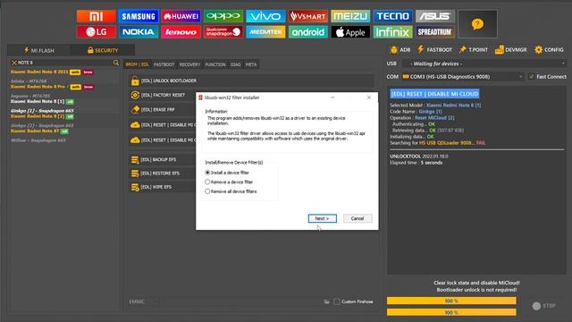Run [EDL] WIPE EFS
The width and height of the screenshot is (572, 322).
click(x=163, y=187)
